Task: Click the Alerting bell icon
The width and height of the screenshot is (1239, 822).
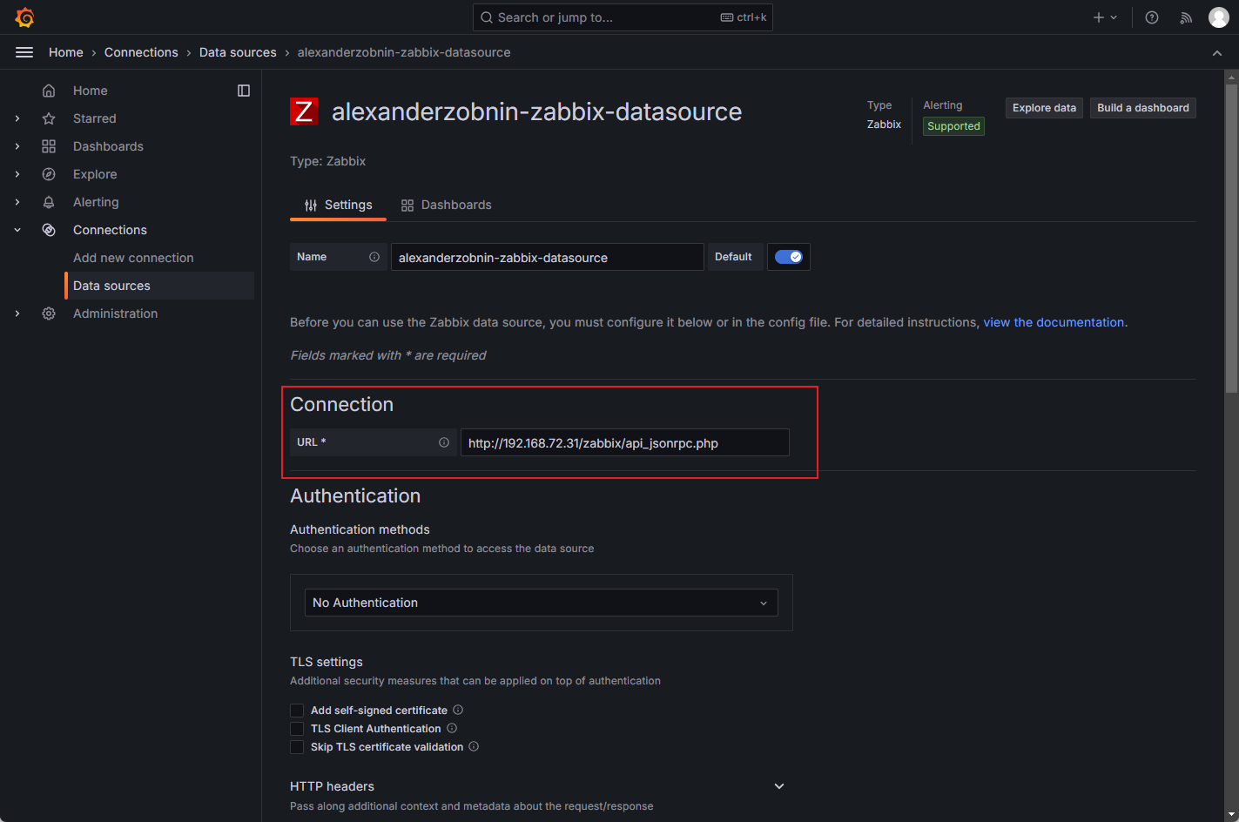Action: click(x=49, y=202)
